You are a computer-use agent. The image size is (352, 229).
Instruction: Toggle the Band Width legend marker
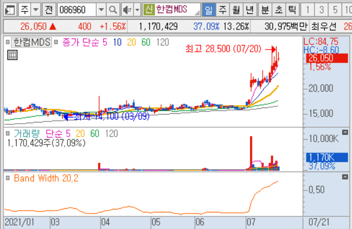coord(8,178)
